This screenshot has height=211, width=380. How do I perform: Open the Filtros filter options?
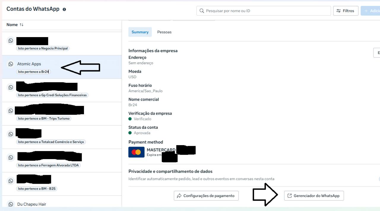pyautogui.click(x=346, y=11)
